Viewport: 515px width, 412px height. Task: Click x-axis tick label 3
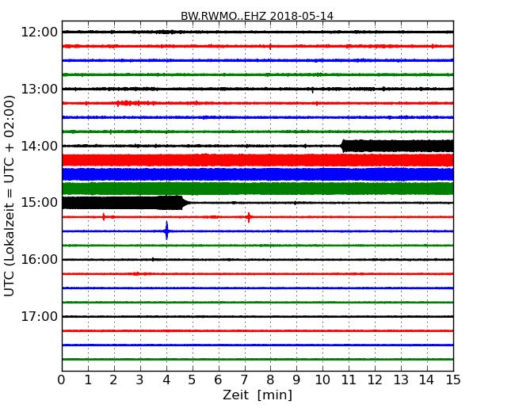[140, 380]
